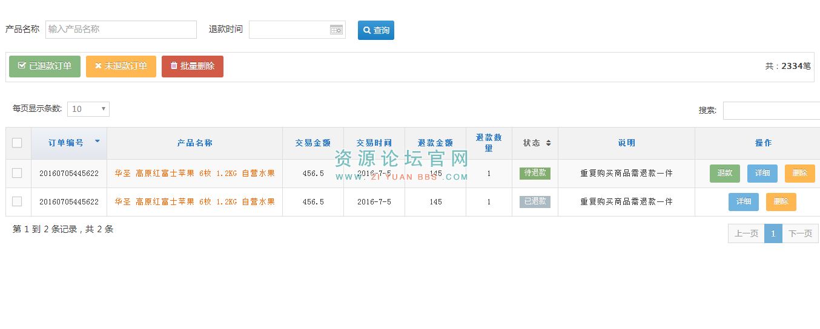Click 详细 button in the 待退款 row

pos(762,174)
